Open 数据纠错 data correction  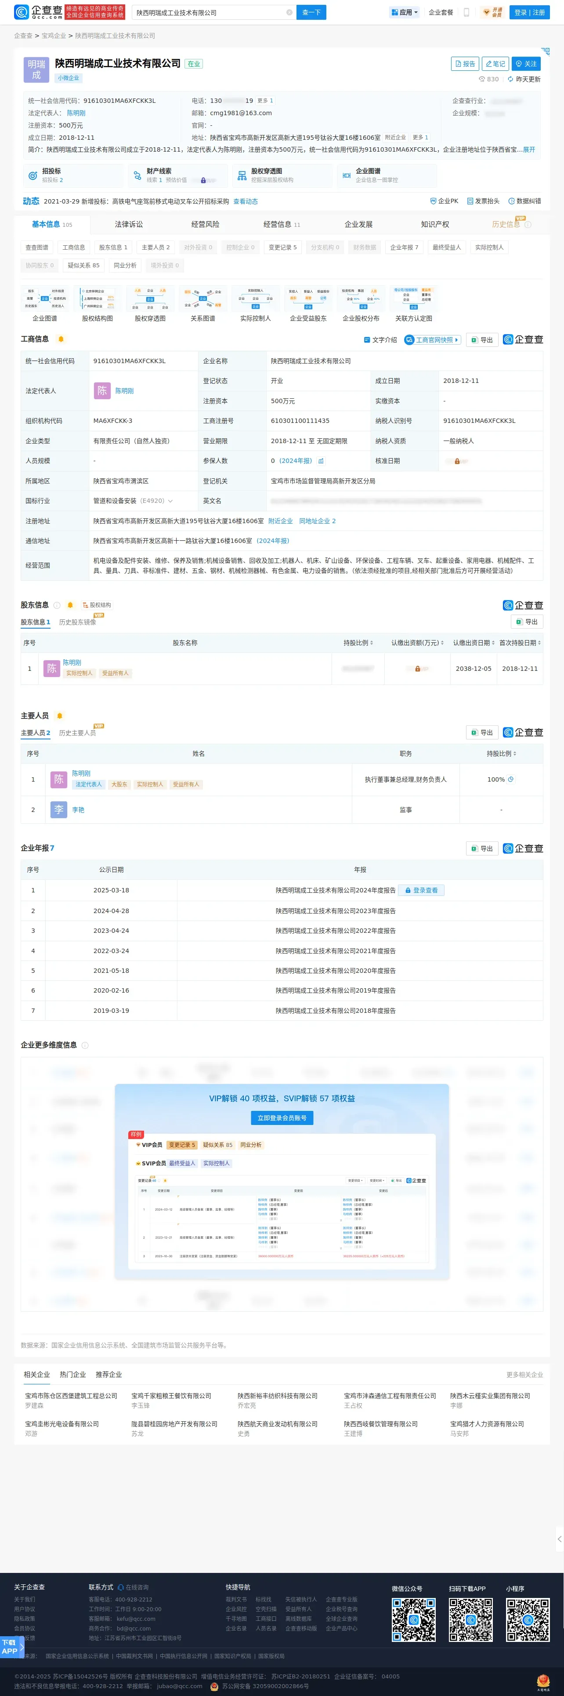524,201
